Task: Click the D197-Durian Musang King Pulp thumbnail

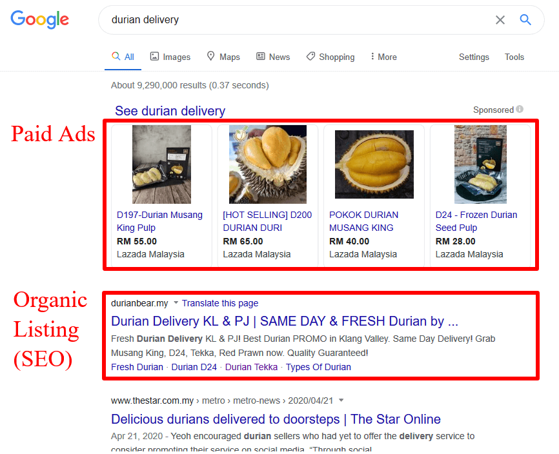Action: 161,164
